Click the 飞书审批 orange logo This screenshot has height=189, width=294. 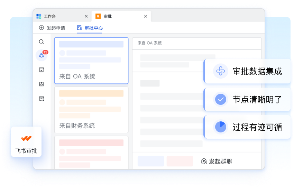point(26,138)
